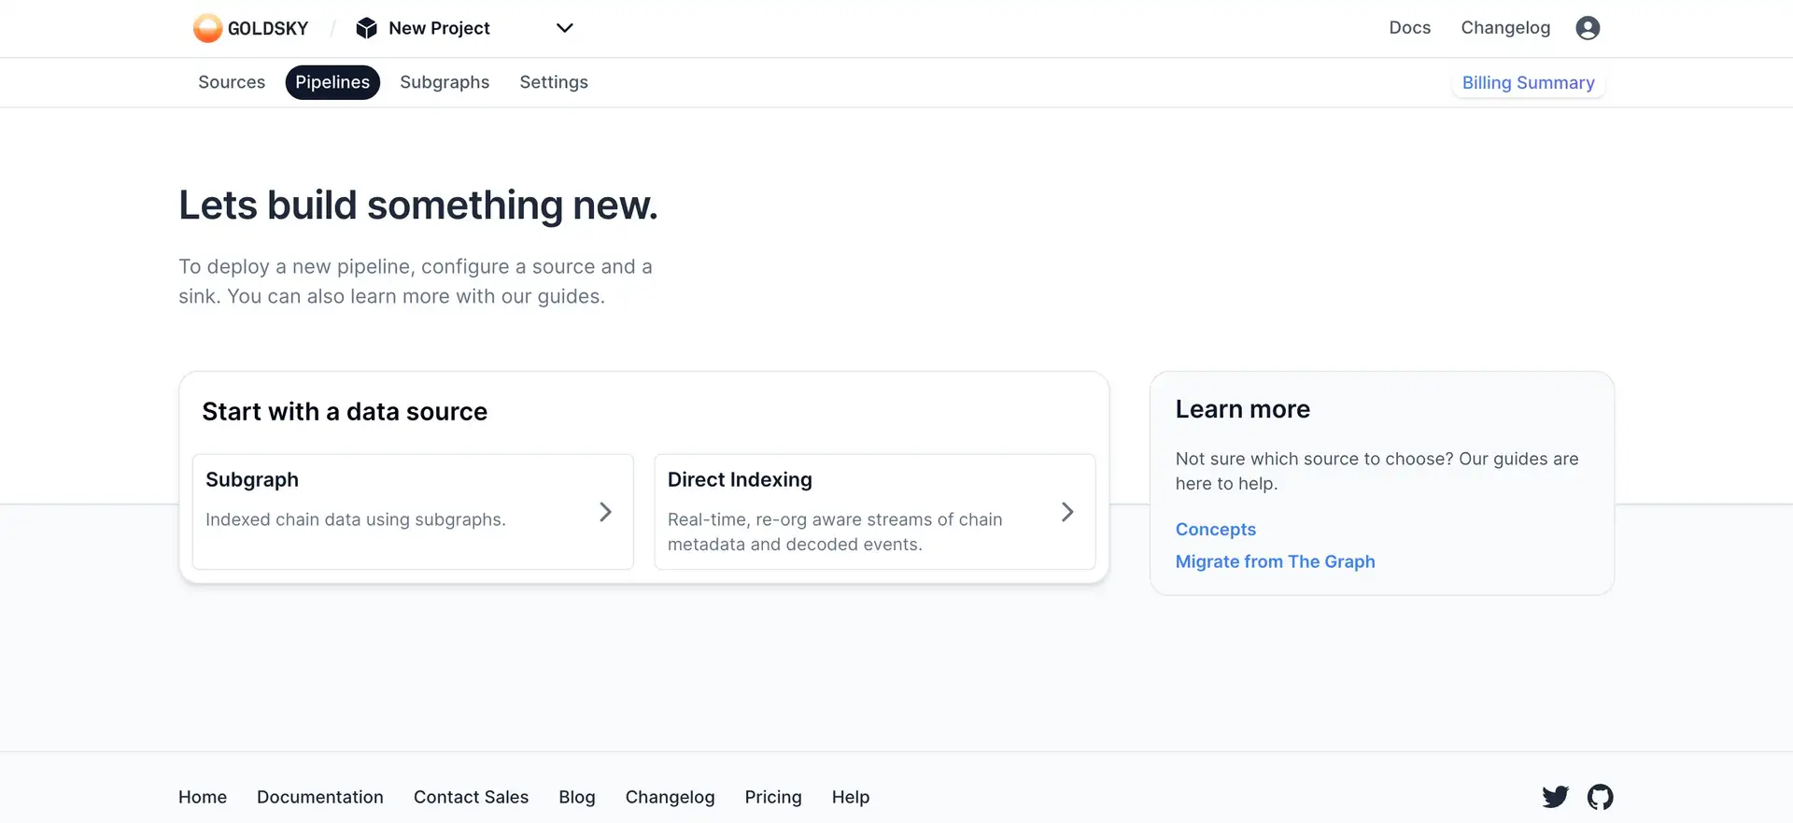Expand the project selector chevron
This screenshot has width=1793, height=823.
tap(564, 28)
